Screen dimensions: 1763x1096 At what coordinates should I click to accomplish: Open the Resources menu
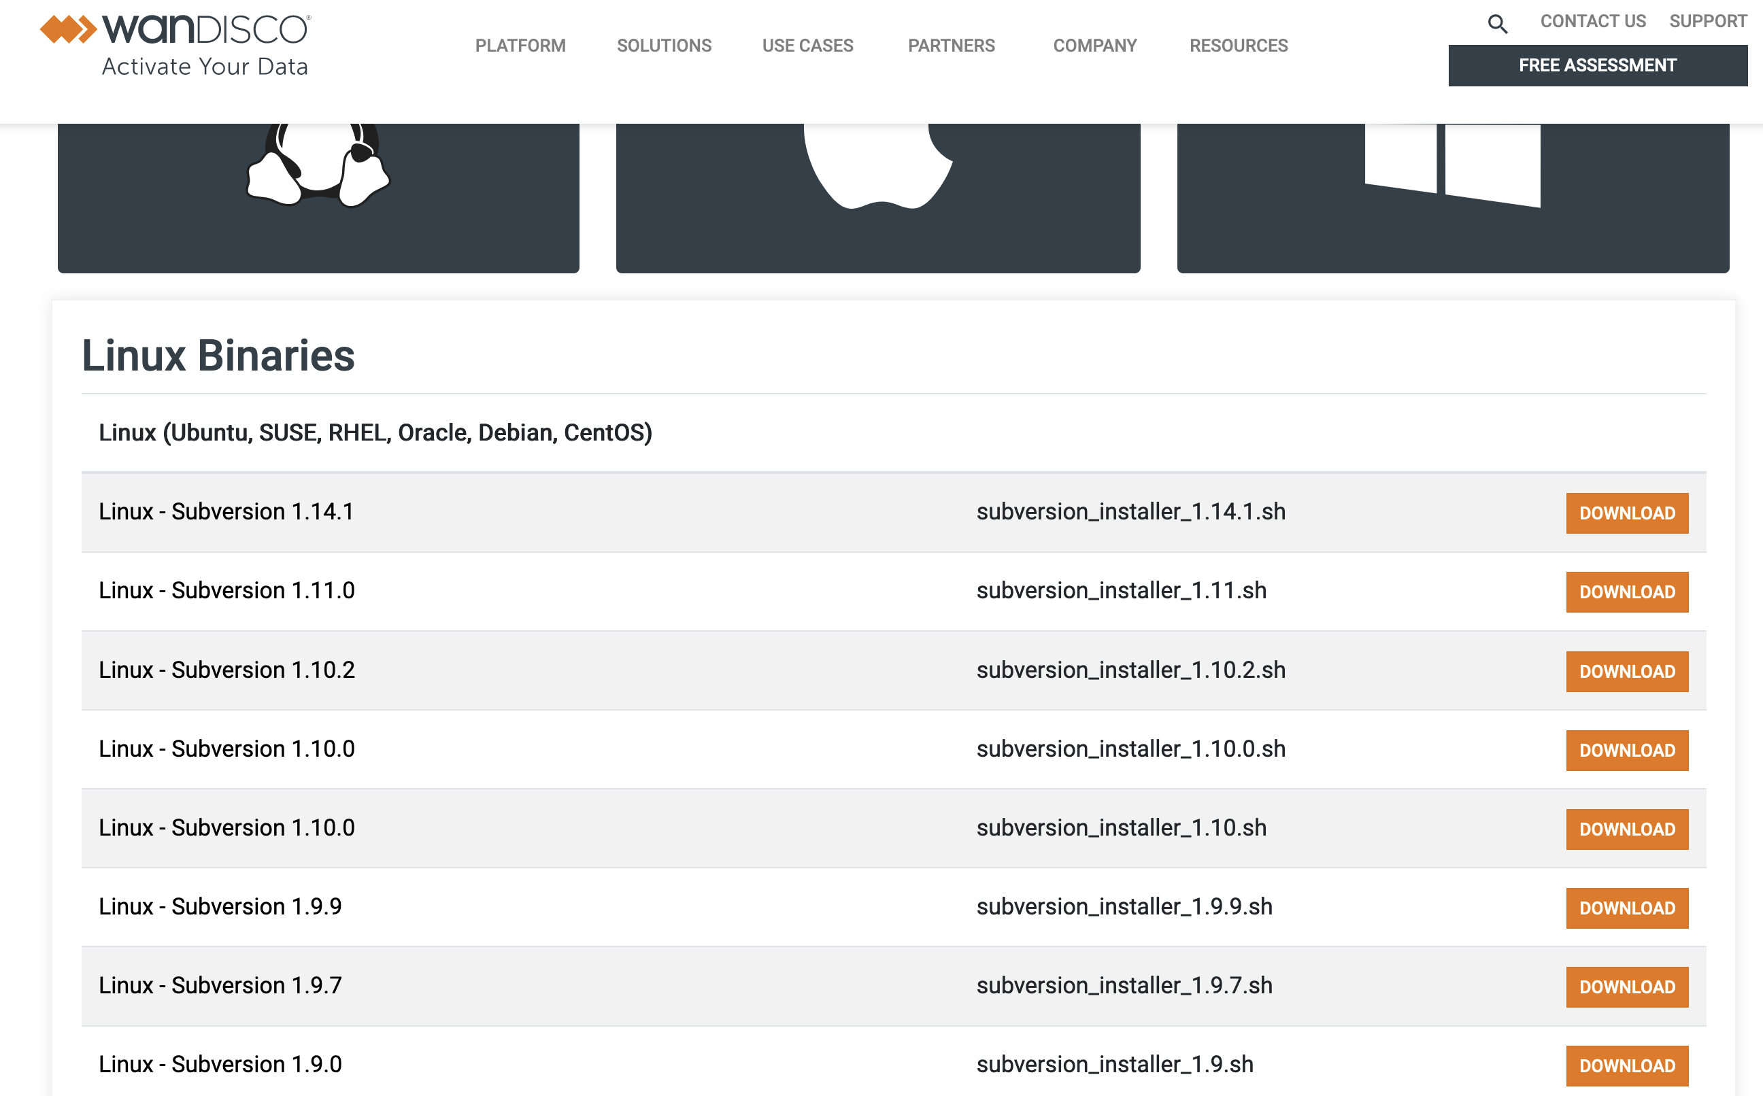point(1238,46)
